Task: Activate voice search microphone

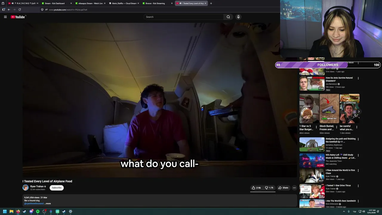Action: [238, 17]
